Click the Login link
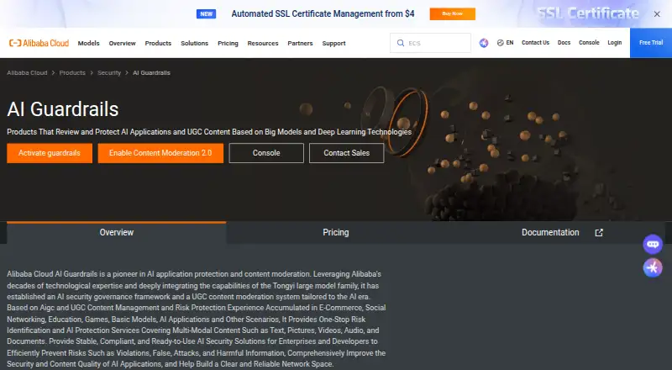The width and height of the screenshot is (672, 370). [615, 43]
